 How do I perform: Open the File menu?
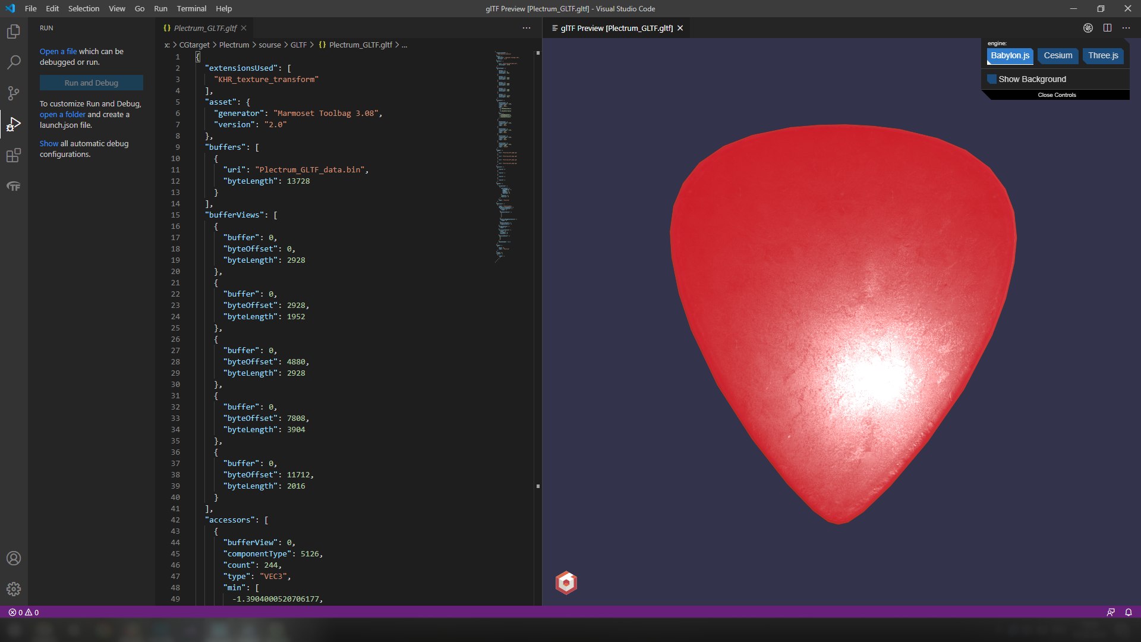pyautogui.click(x=31, y=8)
